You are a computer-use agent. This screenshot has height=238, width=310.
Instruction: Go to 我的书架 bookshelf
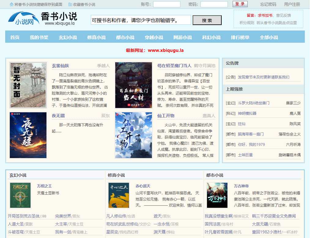(38, 37)
